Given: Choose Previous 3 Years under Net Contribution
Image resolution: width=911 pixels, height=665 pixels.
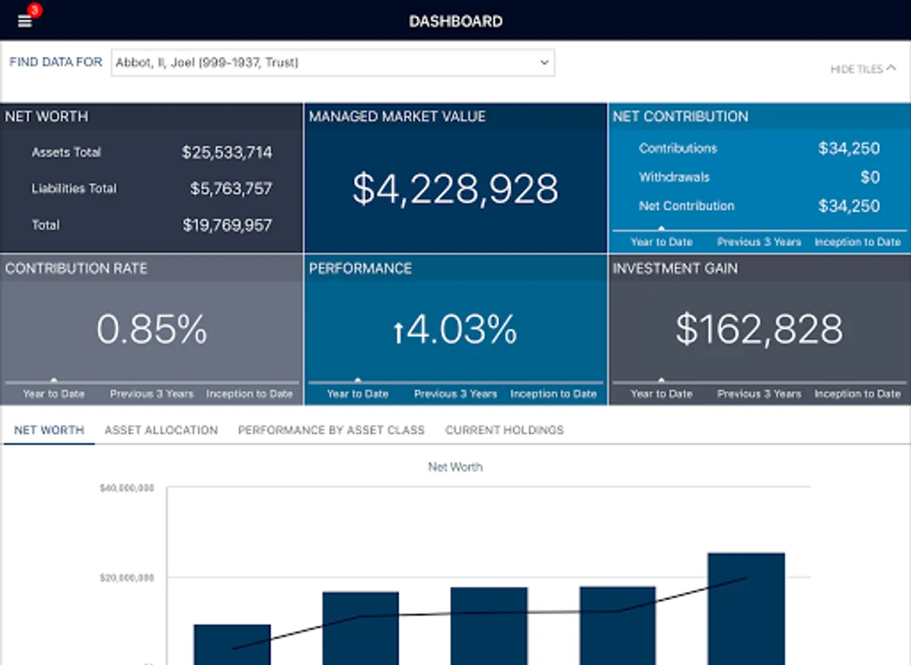Looking at the screenshot, I should 759,242.
